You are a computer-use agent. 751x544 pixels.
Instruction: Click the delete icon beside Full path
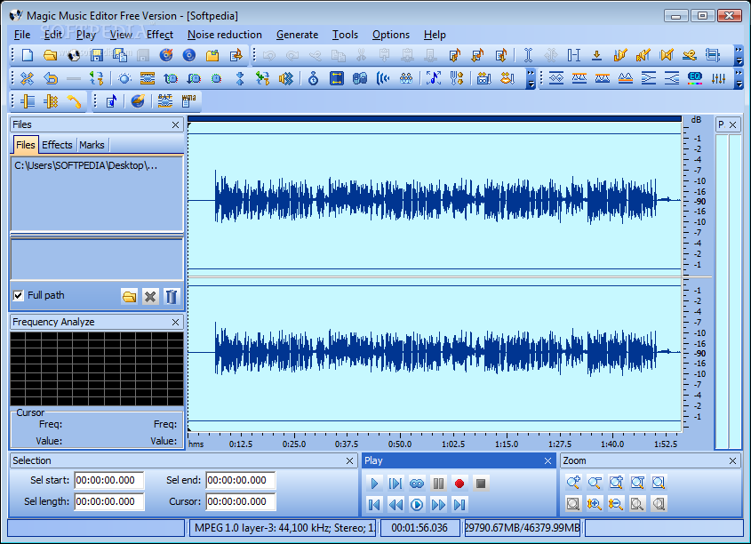click(x=150, y=296)
